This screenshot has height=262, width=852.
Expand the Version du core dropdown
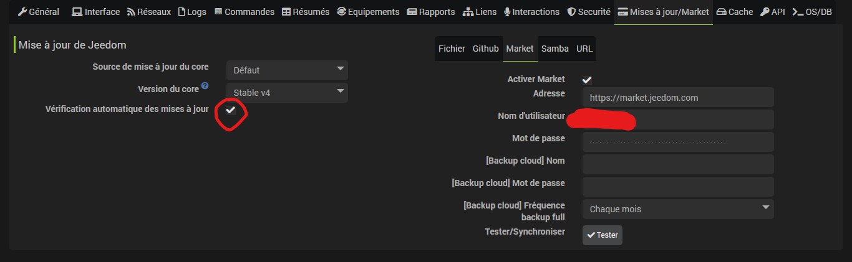click(287, 93)
